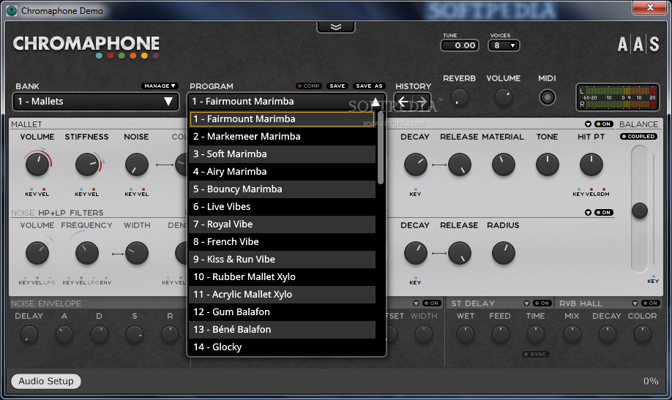Image resolution: width=672 pixels, height=400 pixels.
Task: Select program 10 - Rubber Mallet Xylo
Action: click(x=283, y=277)
